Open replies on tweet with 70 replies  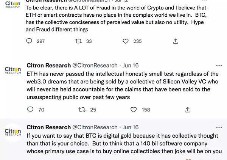31,110
